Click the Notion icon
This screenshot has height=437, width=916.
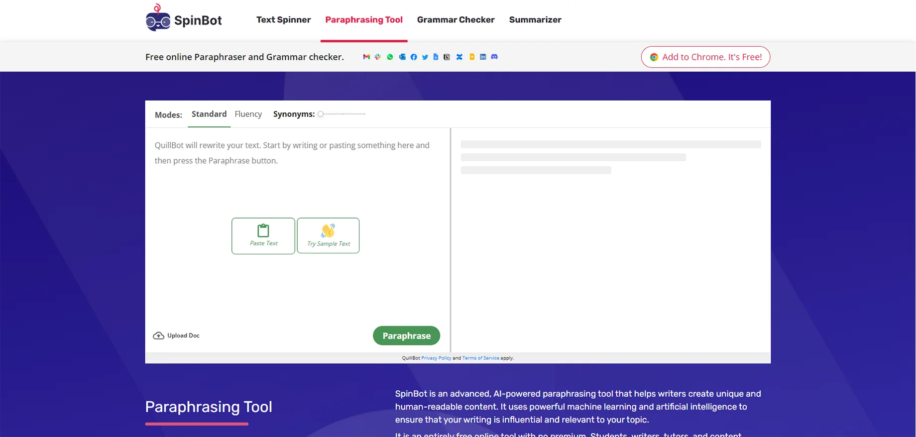(x=447, y=57)
